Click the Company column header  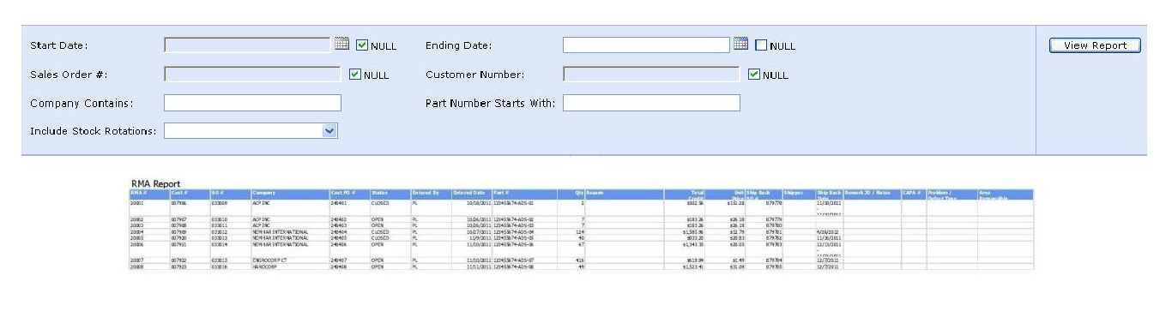click(x=290, y=194)
